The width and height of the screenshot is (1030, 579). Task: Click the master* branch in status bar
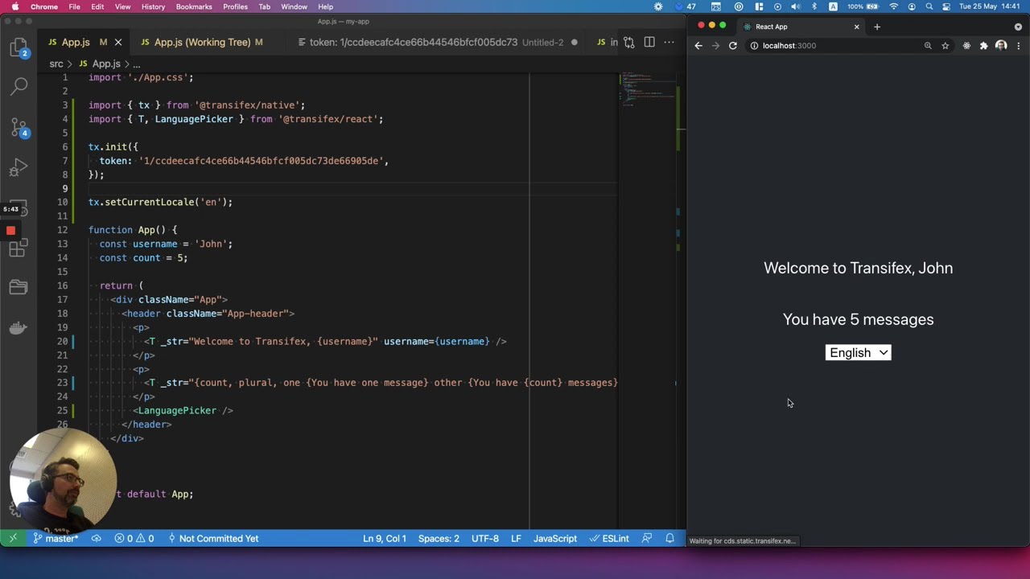point(56,538)
